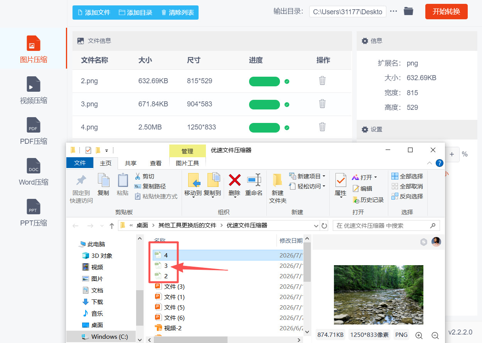Click the plus stepper in settings panel
The height and width of the screenshot is (343, 482).
tap(452, 154)
